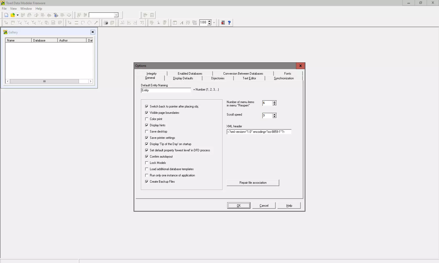This screenshot has height=263, width=439.
Task: Click the align top edges icon
Action: (x=142, y=23)
